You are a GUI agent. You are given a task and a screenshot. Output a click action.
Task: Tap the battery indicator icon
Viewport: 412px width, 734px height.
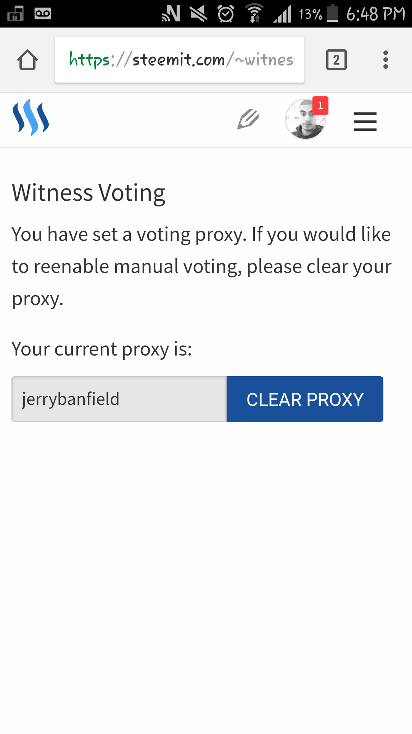pyautogui.click(x=333, y=13)
